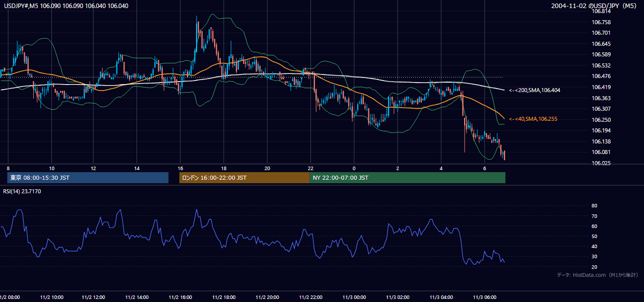The image size is (644, 302).
Task: Click the 11/3 06:00 time axis label
Action: [485, 297]
